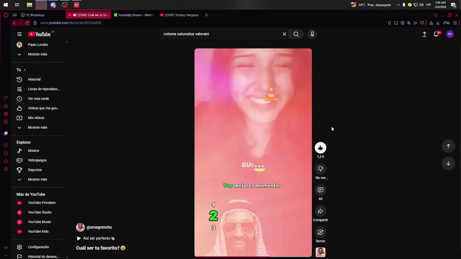
Task: Open @amegomoha channel
Action: click(99, 227)
